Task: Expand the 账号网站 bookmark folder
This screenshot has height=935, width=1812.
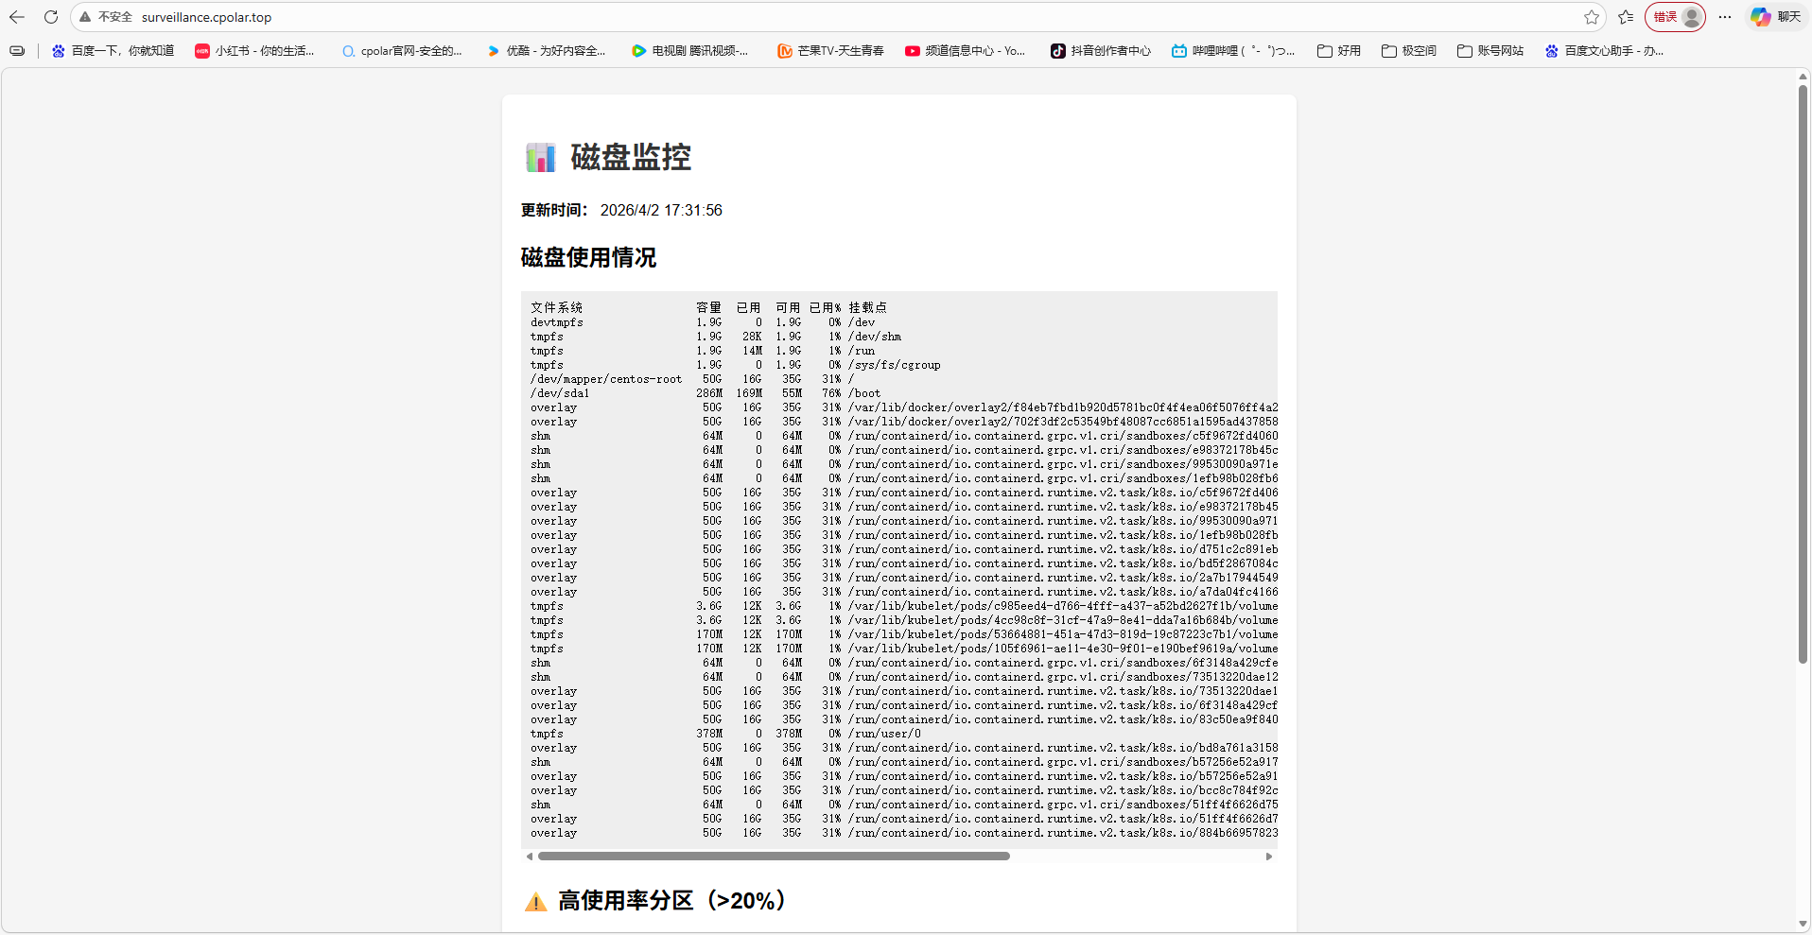Action: point(1490,51)
